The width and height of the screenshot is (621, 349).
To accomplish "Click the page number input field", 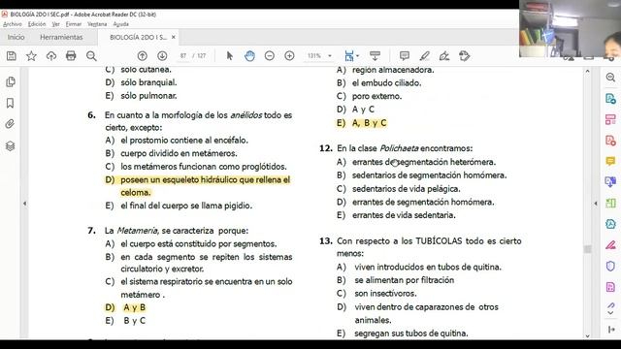I will click(x=183, y=56).
